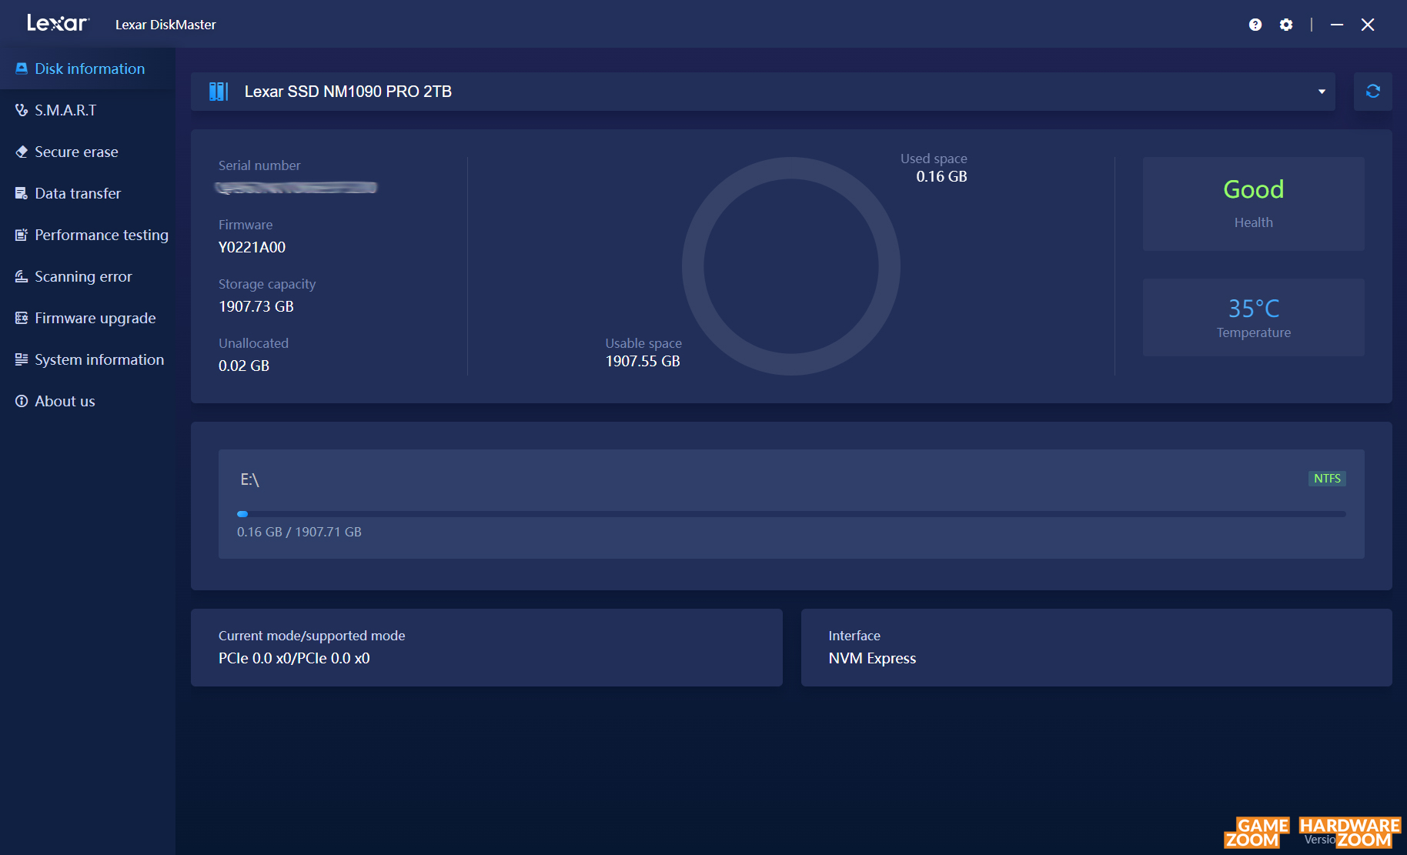Open the Disk information page

coord(88,68)
